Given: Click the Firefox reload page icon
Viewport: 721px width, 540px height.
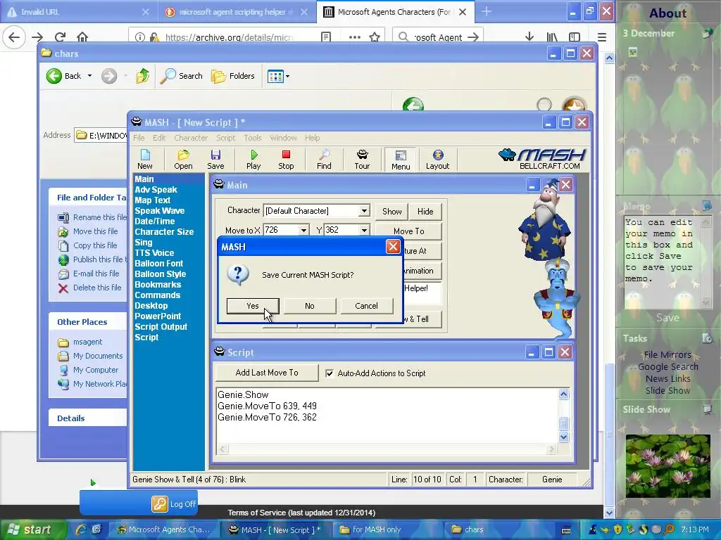Looking at the screenshot, I should point(60,37).
